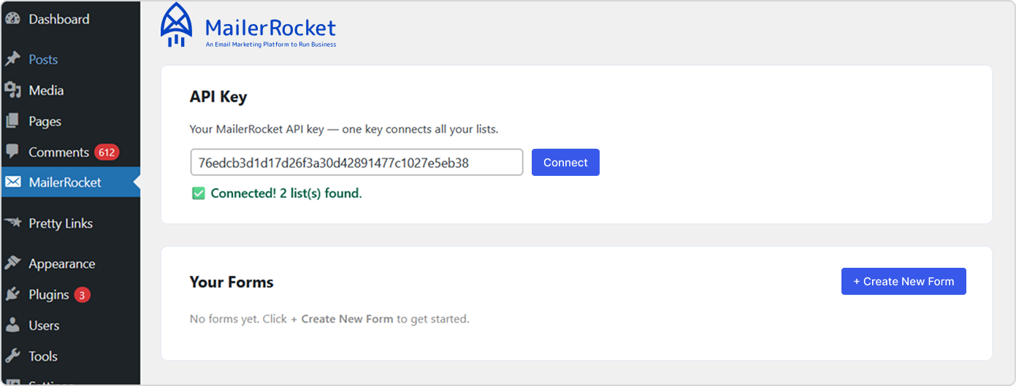Click the MailerRocket envelope icon in sidebar
The height and width of the screenshot is (386, 1016).
tap(12, 182)
